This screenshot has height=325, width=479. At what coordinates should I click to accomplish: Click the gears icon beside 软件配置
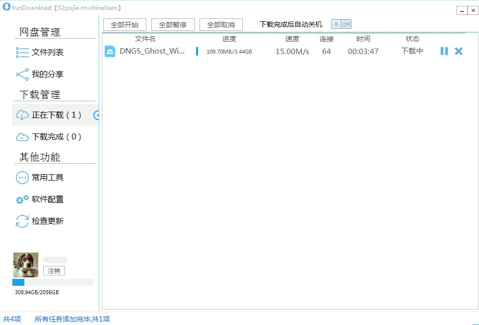[22, 199]
